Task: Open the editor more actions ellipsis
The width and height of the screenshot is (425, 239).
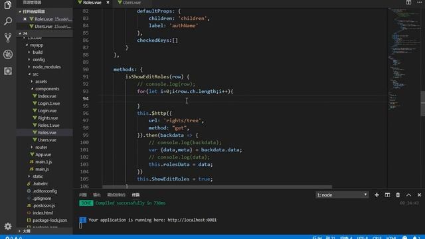Action: [x=419, y=2]
